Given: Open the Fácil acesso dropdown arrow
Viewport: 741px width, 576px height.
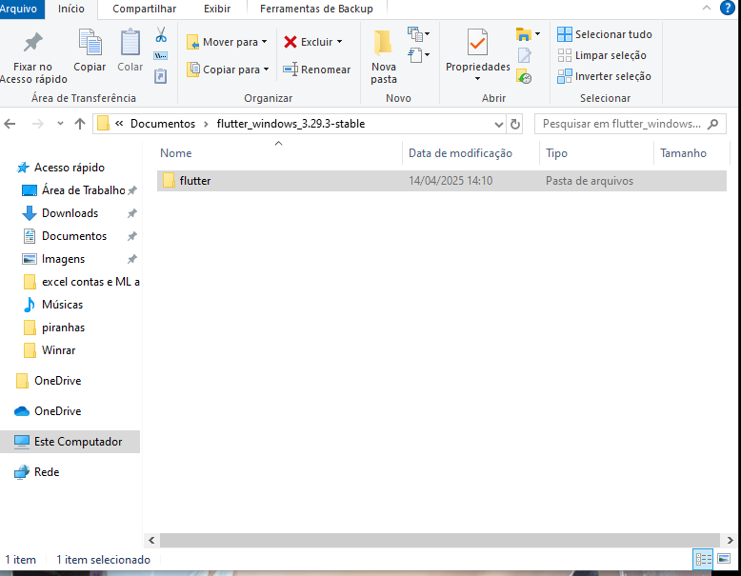Looking at the screenshot, I should coord(428,55).
